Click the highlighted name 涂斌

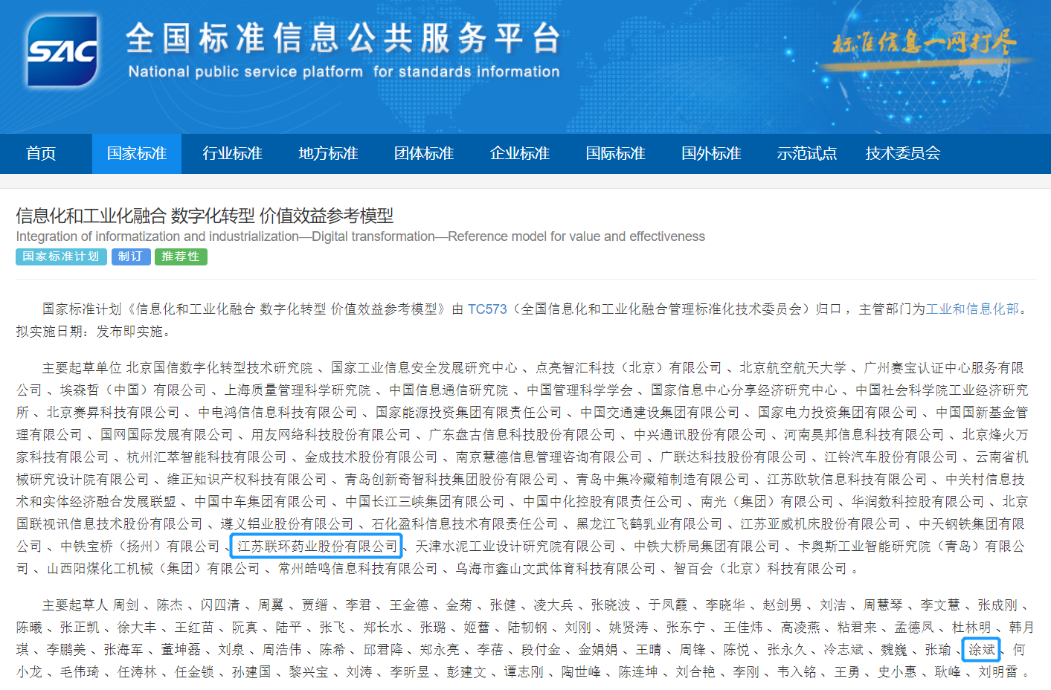coord(980,650)
